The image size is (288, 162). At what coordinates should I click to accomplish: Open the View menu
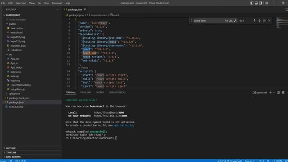coord(32,3)
